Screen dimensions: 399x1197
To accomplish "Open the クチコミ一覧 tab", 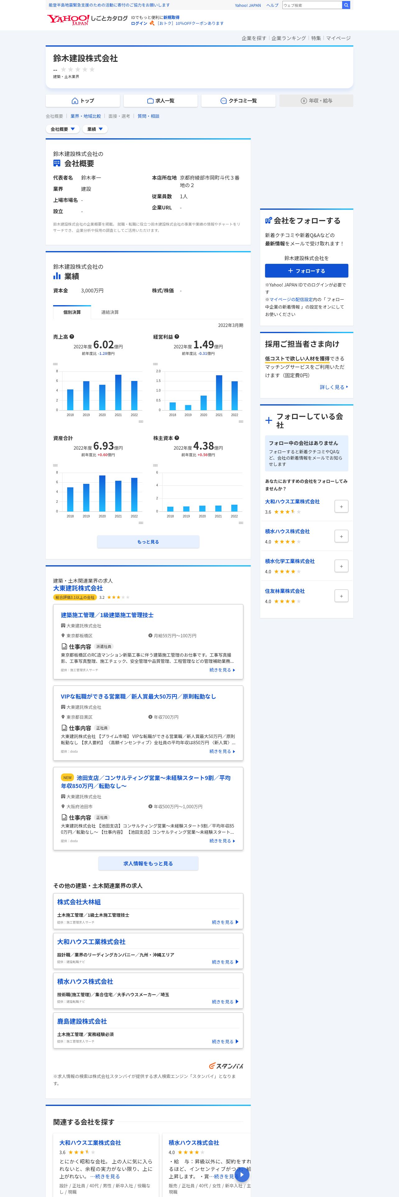I will [x=238, y=101].
